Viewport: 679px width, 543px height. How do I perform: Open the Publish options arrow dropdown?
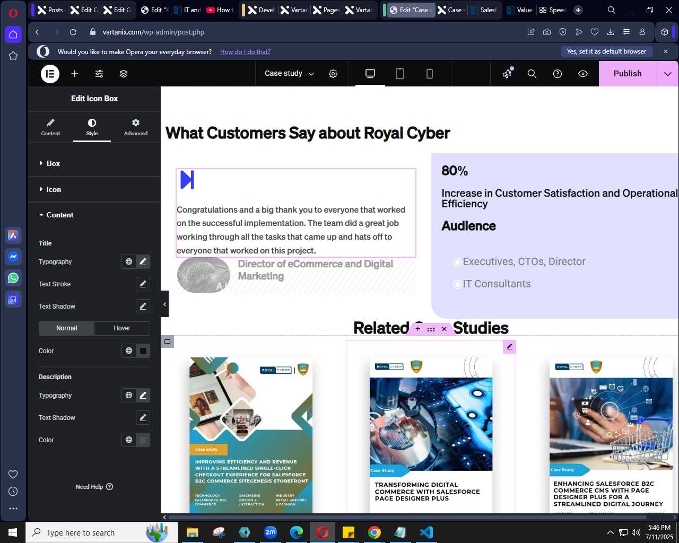pyautogui.click(x=668, y=74)
